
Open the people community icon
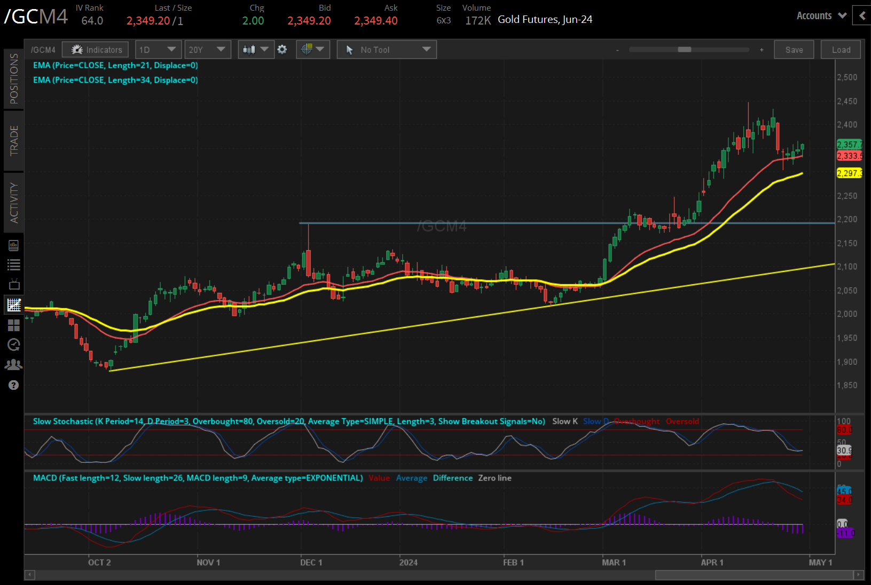tap(13, 365)
